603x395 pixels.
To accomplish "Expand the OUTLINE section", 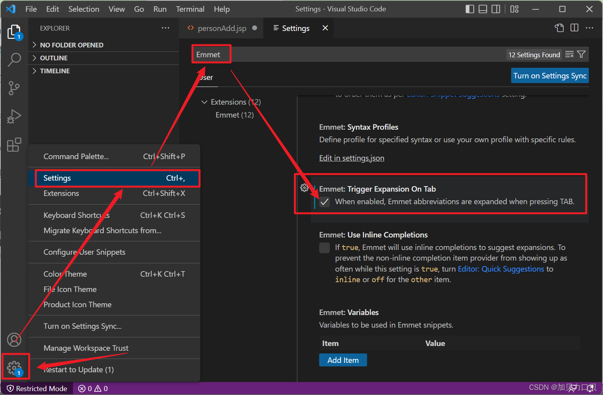I will (104, 58).
